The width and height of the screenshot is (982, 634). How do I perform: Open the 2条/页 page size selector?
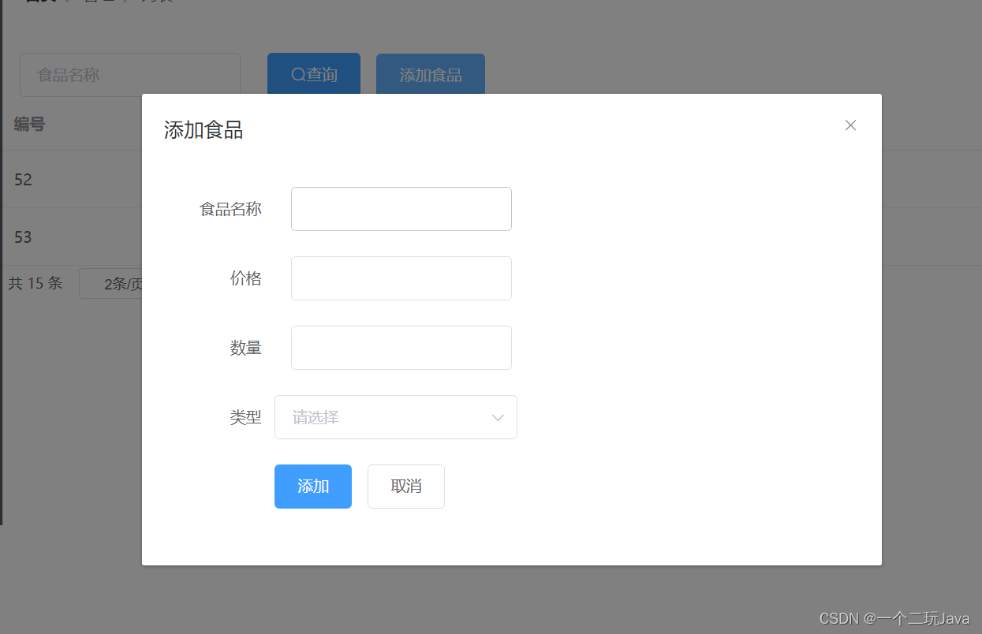coord(110,284)
